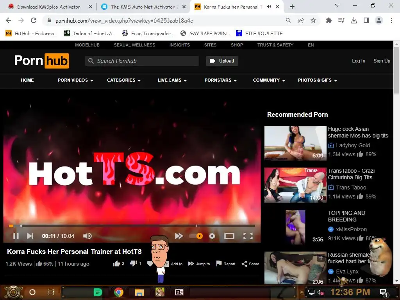Click Add to under the video
This screenshot has width=400, height=300.
coord(174,264)
